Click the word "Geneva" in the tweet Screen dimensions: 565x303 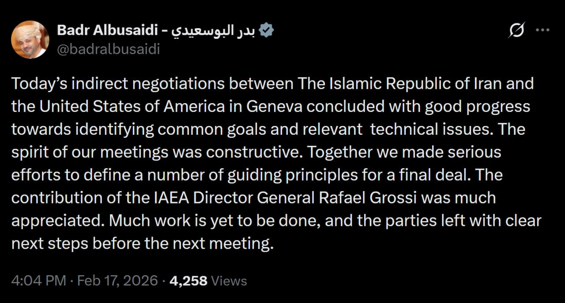pos(267,107)
